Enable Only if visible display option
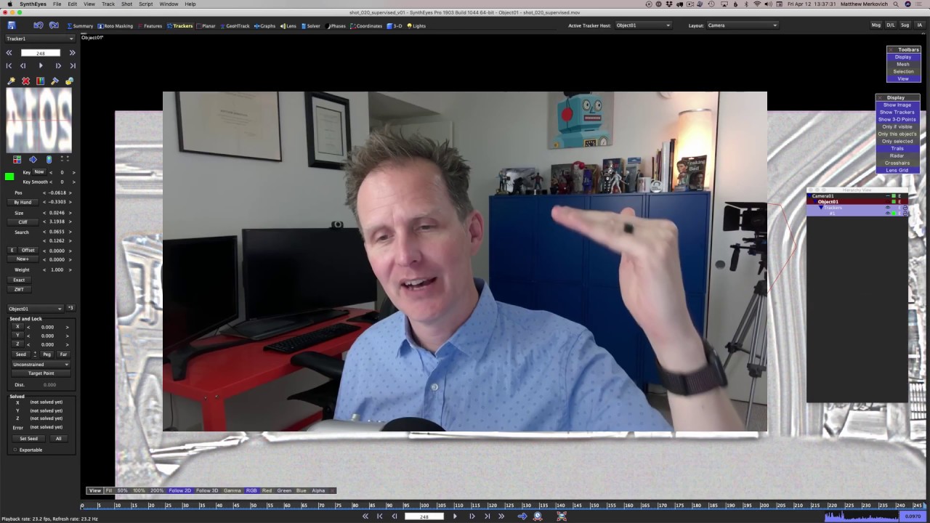930x523 pixels. (897, 127)
